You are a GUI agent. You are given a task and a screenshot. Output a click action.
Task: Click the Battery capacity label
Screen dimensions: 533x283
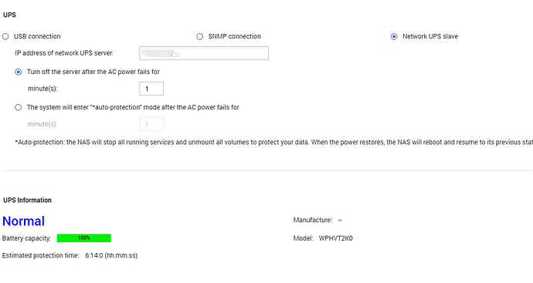tap(26, 238)
